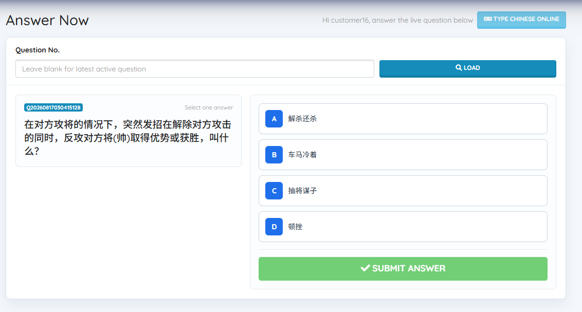The height and width of the screenshot is (312, 582).
Task: Click the 'Hi customer16' greeting text
Action: pyautogui.click(x=397, y=20)
